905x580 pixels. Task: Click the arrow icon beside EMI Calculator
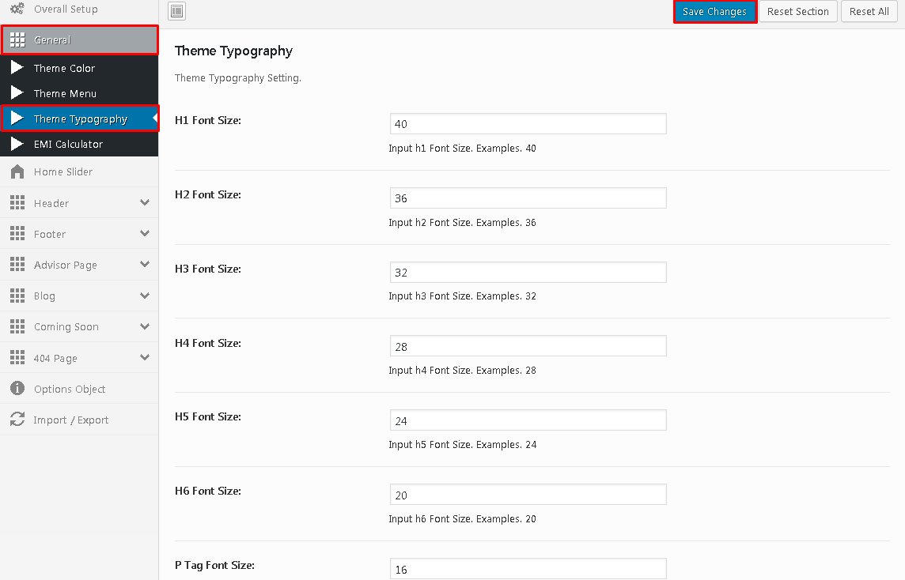coord(17,144)
